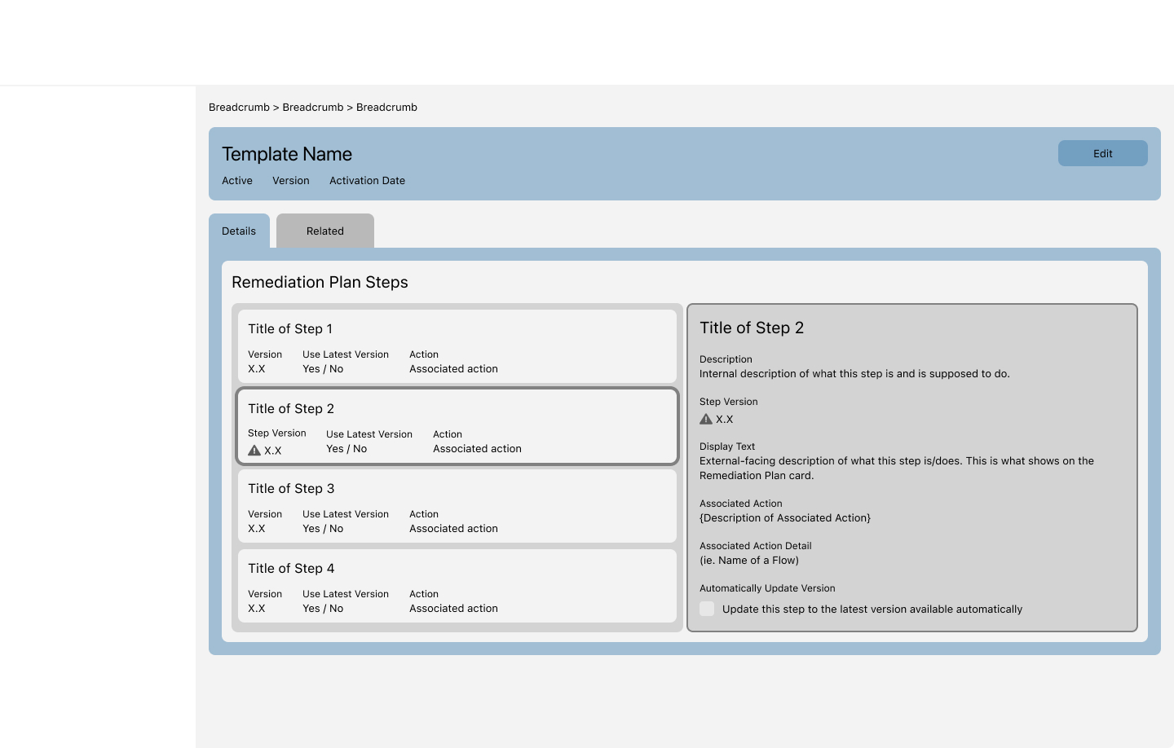Click the middle Breadcrumb link
1174x748 pixels.
coord(313,107)
